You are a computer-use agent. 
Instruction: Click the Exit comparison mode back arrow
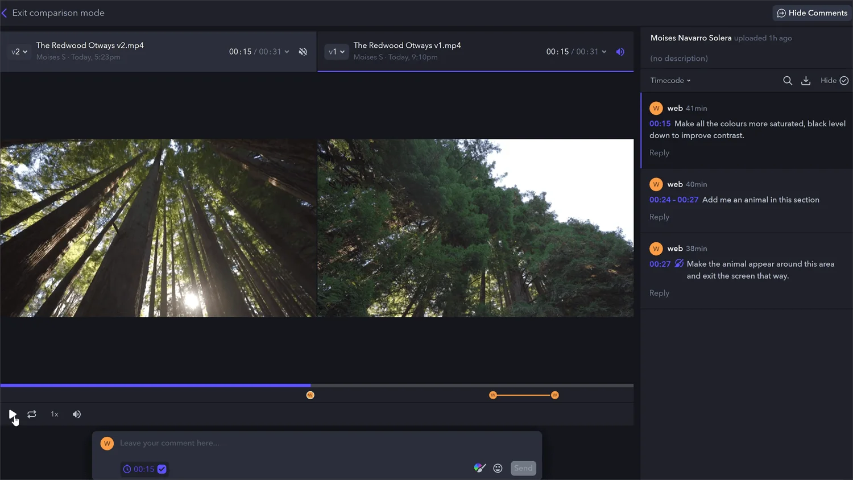point(5,13)
